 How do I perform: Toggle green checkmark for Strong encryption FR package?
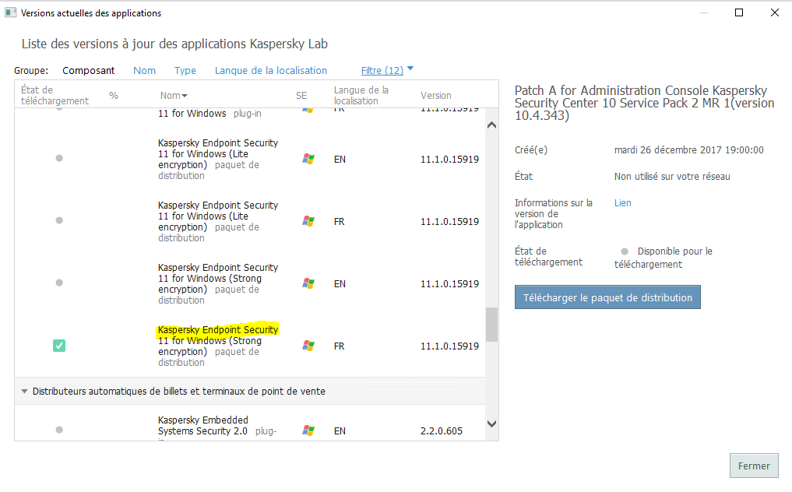click(59, 346)
